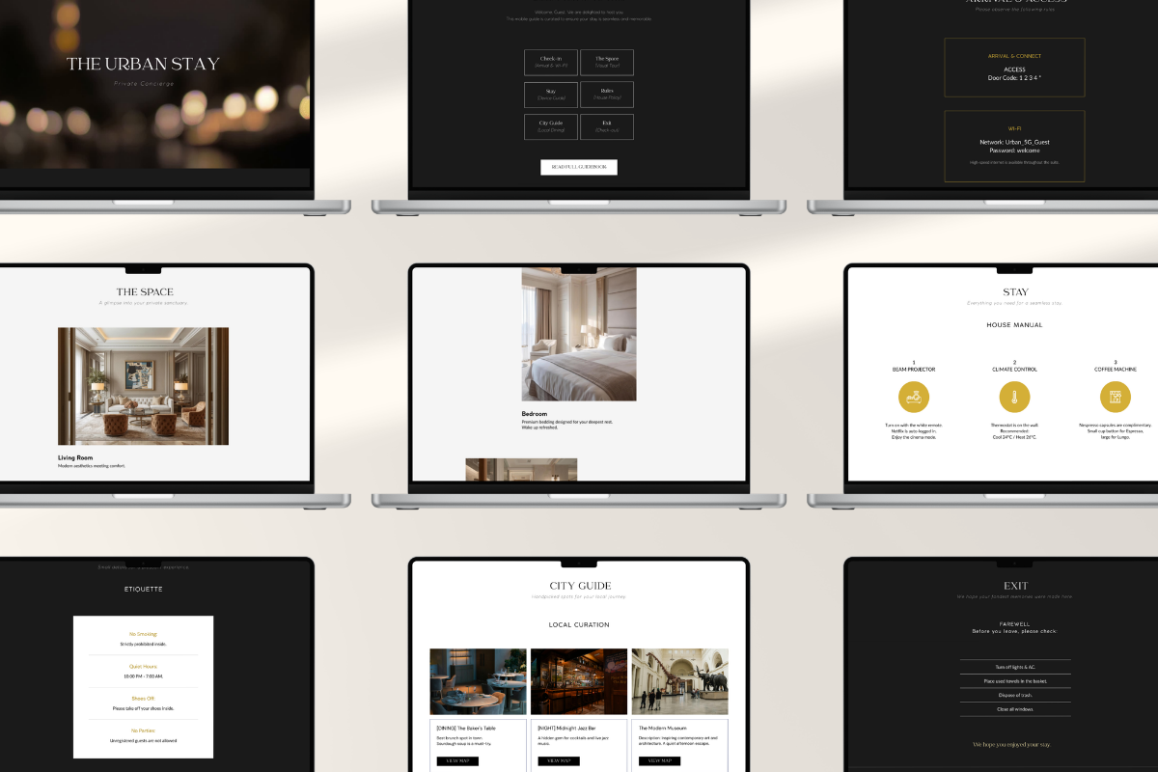Click the Wi-Fi network details card

pyautogui.click(x=1014, y=146)
